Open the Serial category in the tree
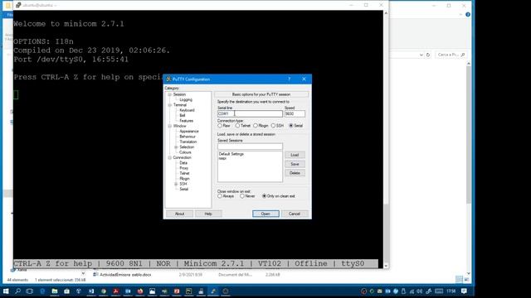531x298 pixels. coord(184,190)
